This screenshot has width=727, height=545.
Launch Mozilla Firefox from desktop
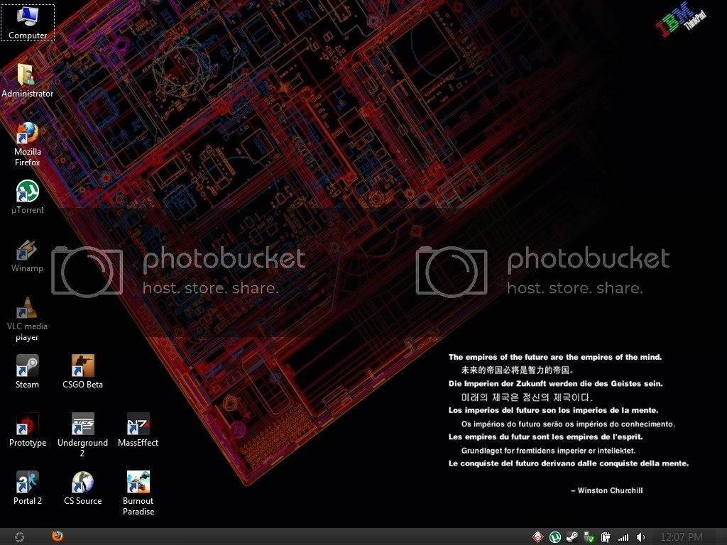27,133
